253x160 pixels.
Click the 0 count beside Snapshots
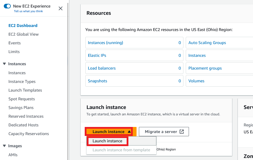(x=180, y=81)
